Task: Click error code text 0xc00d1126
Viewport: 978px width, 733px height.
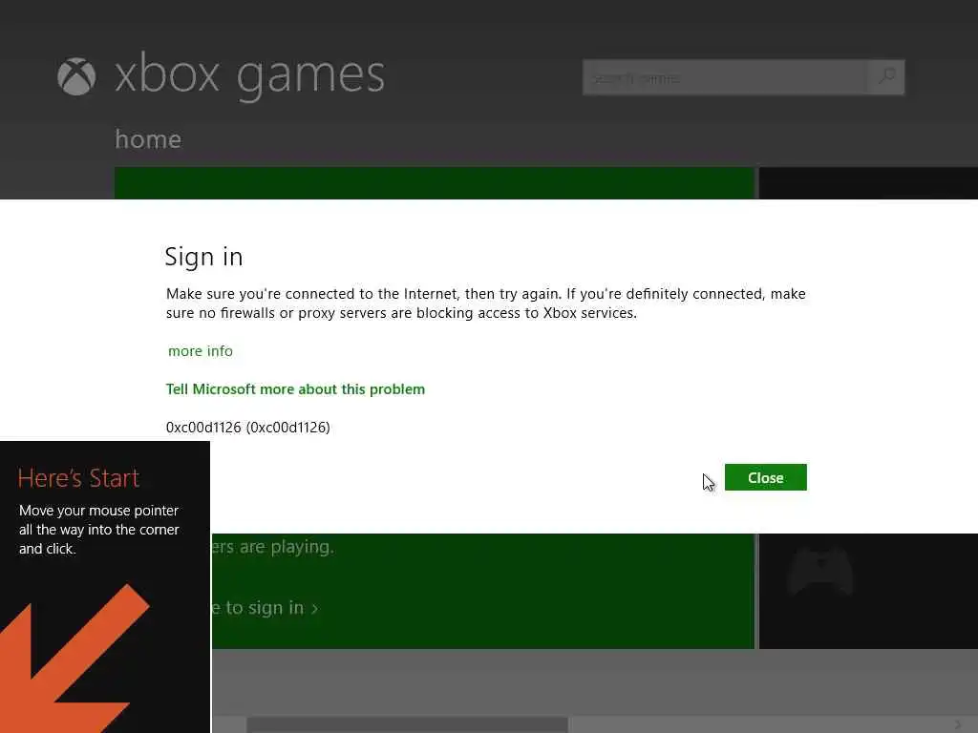Action: point(247,427)
